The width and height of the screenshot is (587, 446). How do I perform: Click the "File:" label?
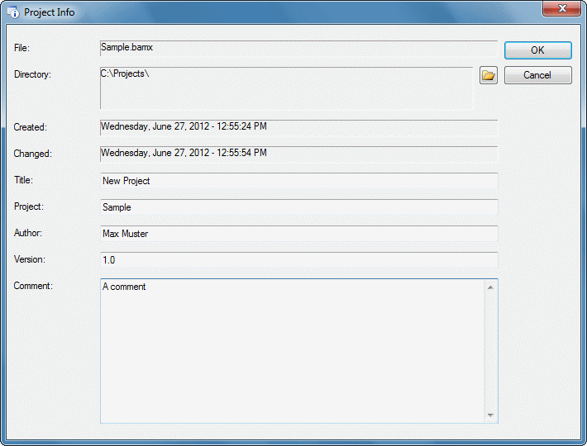tap(21, 48)
